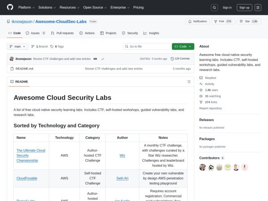This screenshot has width=268, height=201.
Task: Open 274 forks link in sidebar
Action: click(x=208, y=102)
